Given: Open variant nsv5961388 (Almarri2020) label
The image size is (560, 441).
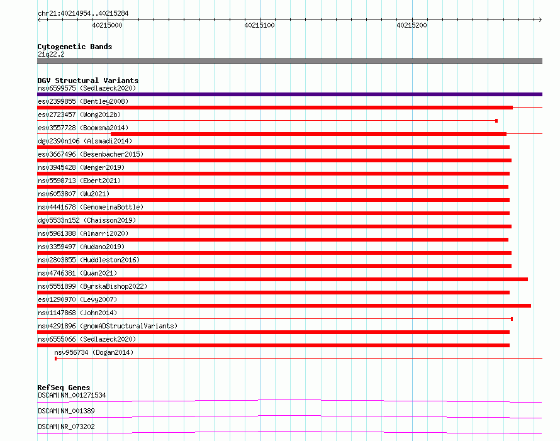Looking at the screenshot, I should click(x=83, y=233).
